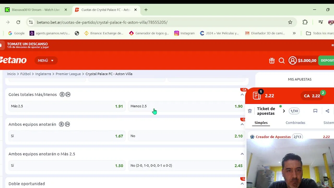This screenshot has height=188, width=334.
Task: Delete bet slip with trash icon
Action: click(250, 111)
